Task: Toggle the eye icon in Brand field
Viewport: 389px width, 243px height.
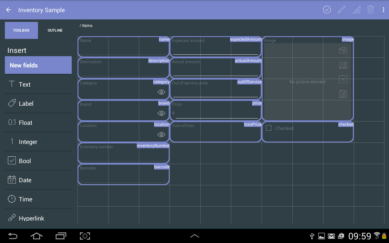Action: [161, 113]
